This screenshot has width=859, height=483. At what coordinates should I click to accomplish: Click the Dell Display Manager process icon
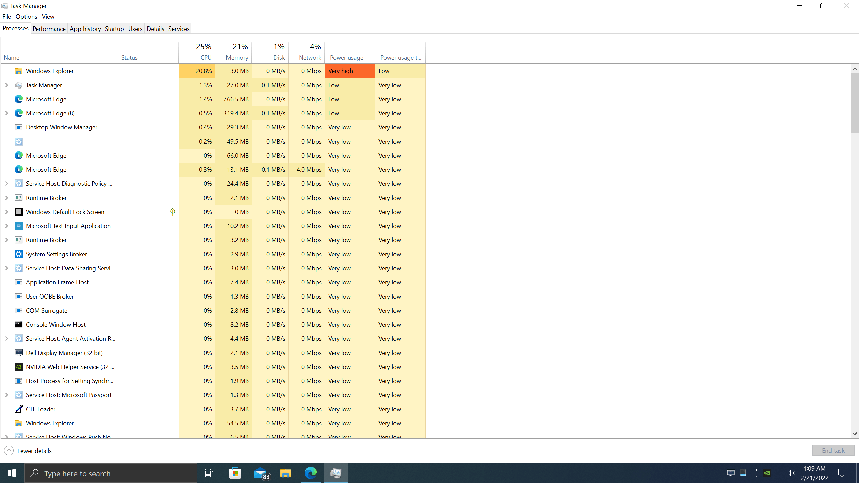[x=19, y=353]
